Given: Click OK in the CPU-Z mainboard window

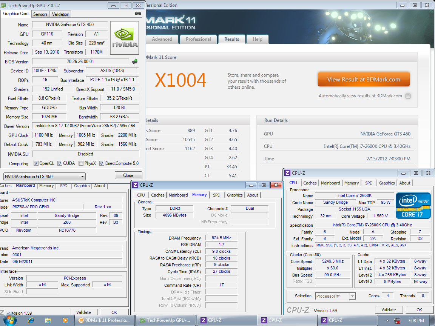Looking at the screenshot, I should tap(114, 312).
